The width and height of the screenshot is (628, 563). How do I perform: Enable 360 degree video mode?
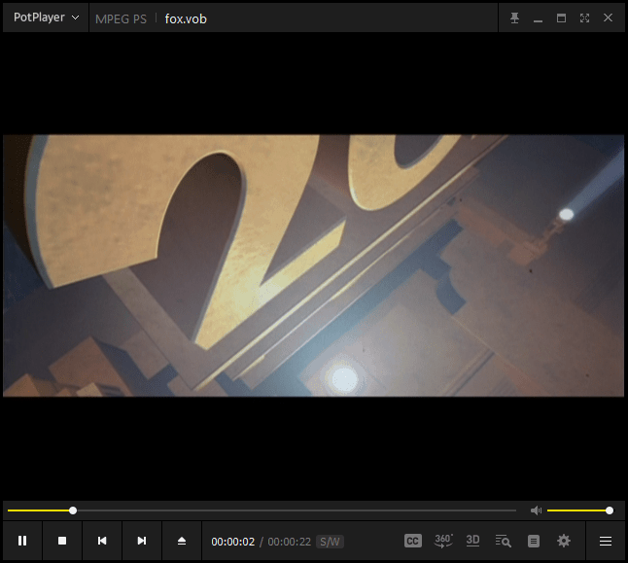(443, 541)
